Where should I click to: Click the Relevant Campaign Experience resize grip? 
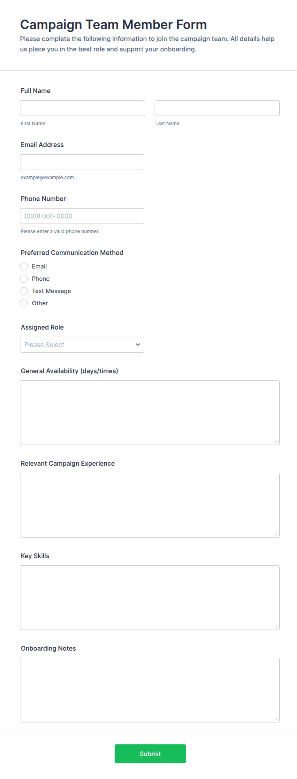[x=277, y=534]
